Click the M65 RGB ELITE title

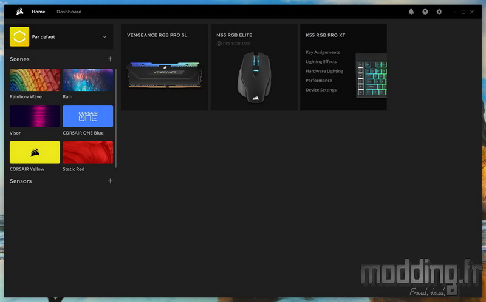point(234,35)
